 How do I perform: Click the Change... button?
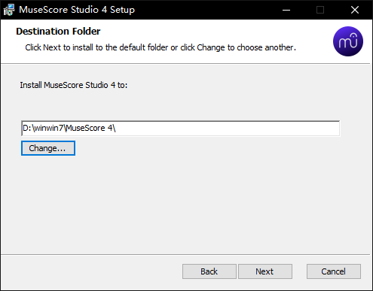[x=48, y=148]
